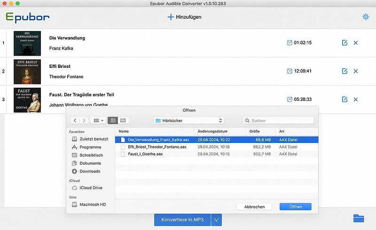Go back in the file dialog
Viewport: 376px width, 230px height.
click(75, 120)
